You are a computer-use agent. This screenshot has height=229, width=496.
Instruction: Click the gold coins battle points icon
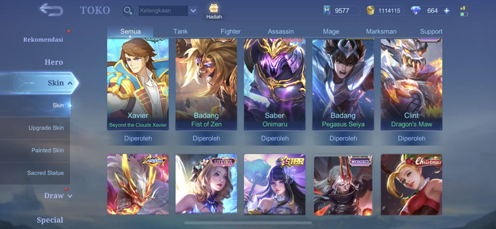[x=371, y=11]
